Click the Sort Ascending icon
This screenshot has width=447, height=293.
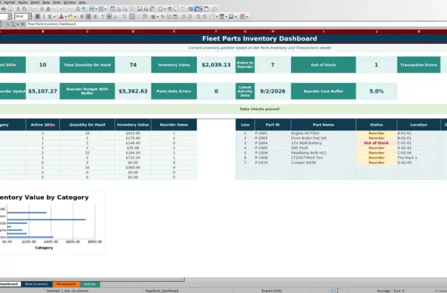pos(119,9)
